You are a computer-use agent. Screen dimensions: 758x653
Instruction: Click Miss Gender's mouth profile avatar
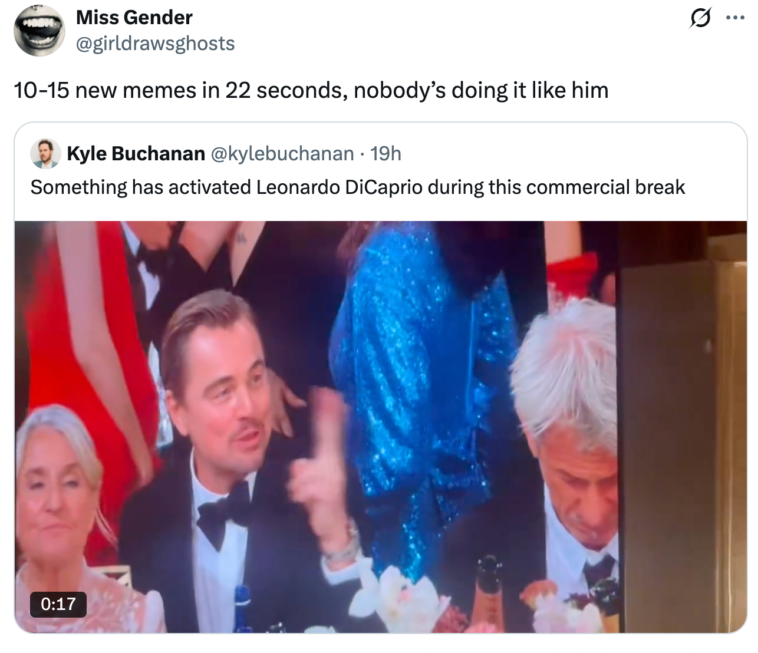click(39, 30)
